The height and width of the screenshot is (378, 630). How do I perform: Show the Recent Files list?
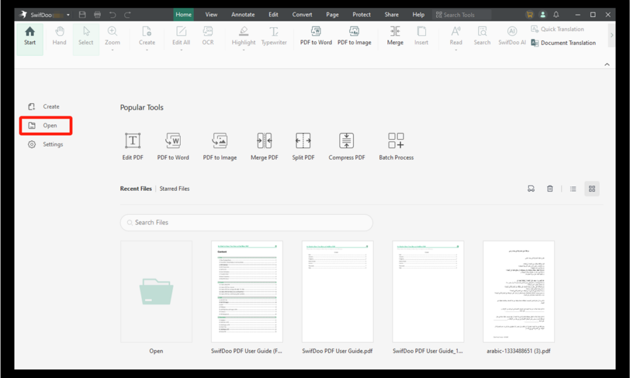coord(136,188)
